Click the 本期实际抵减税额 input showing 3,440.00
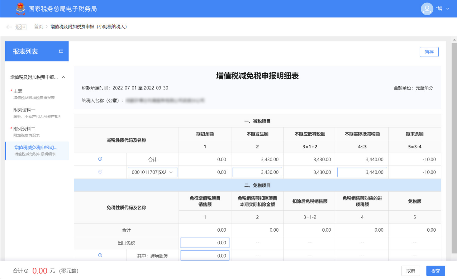 (x=362, y=172)
